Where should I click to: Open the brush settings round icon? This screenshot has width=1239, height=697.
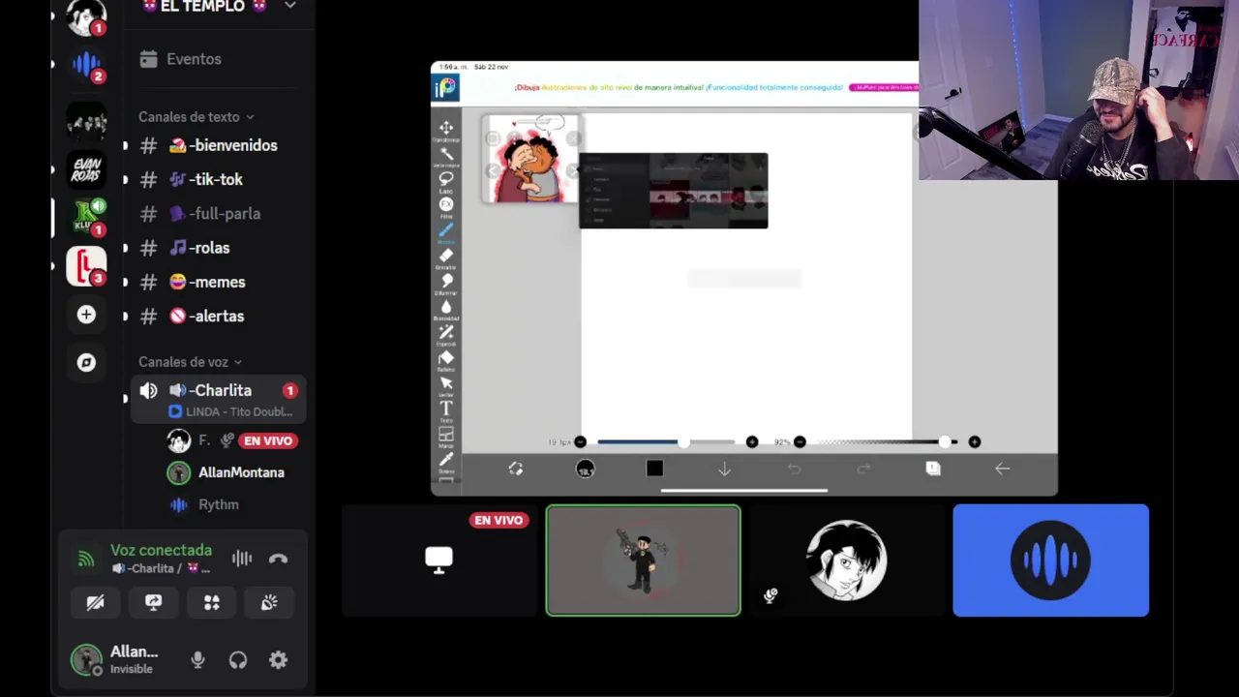point(585,469)
